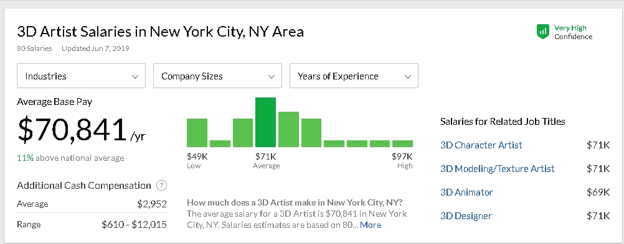
Task: Open the 3D Animator salary link
Action: coord(466,192)
